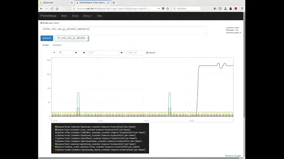Open the metric name dropdown selector
Viewport: 284px width, 159px height.
(x=72, y=38)
